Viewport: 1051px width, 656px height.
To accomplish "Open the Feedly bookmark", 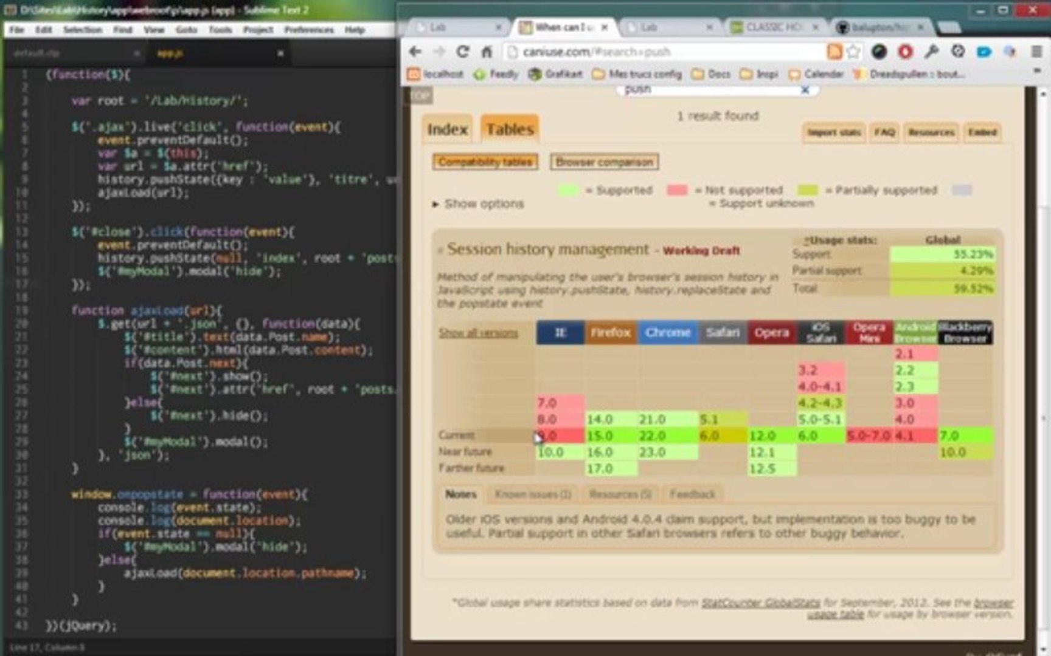I will click(496, 74).
